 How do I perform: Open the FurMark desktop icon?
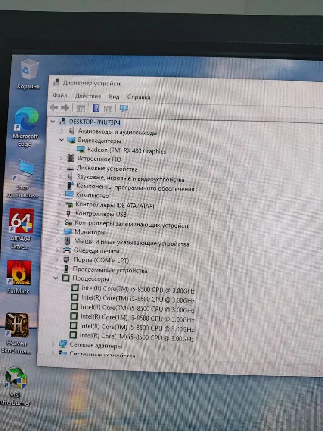click(19, 274)
